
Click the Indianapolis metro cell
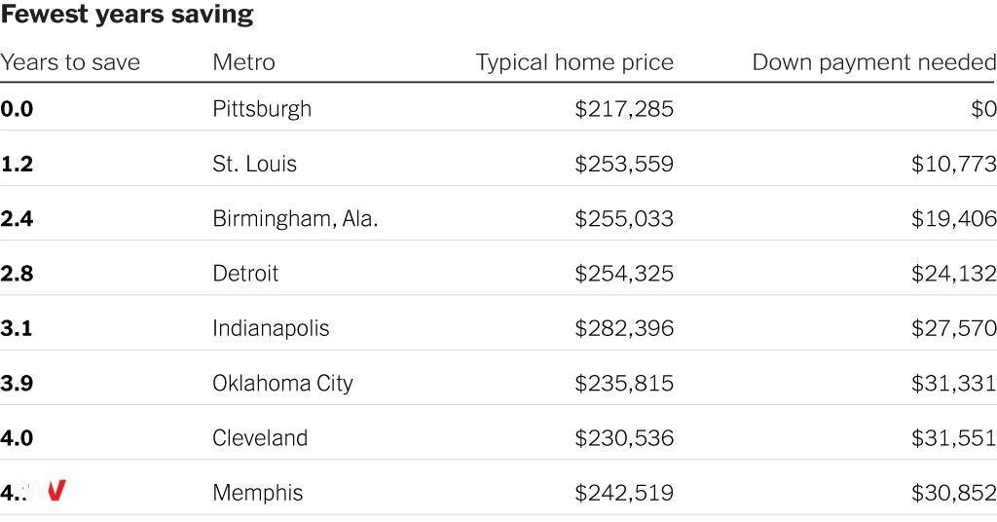(x=271, y=328)
